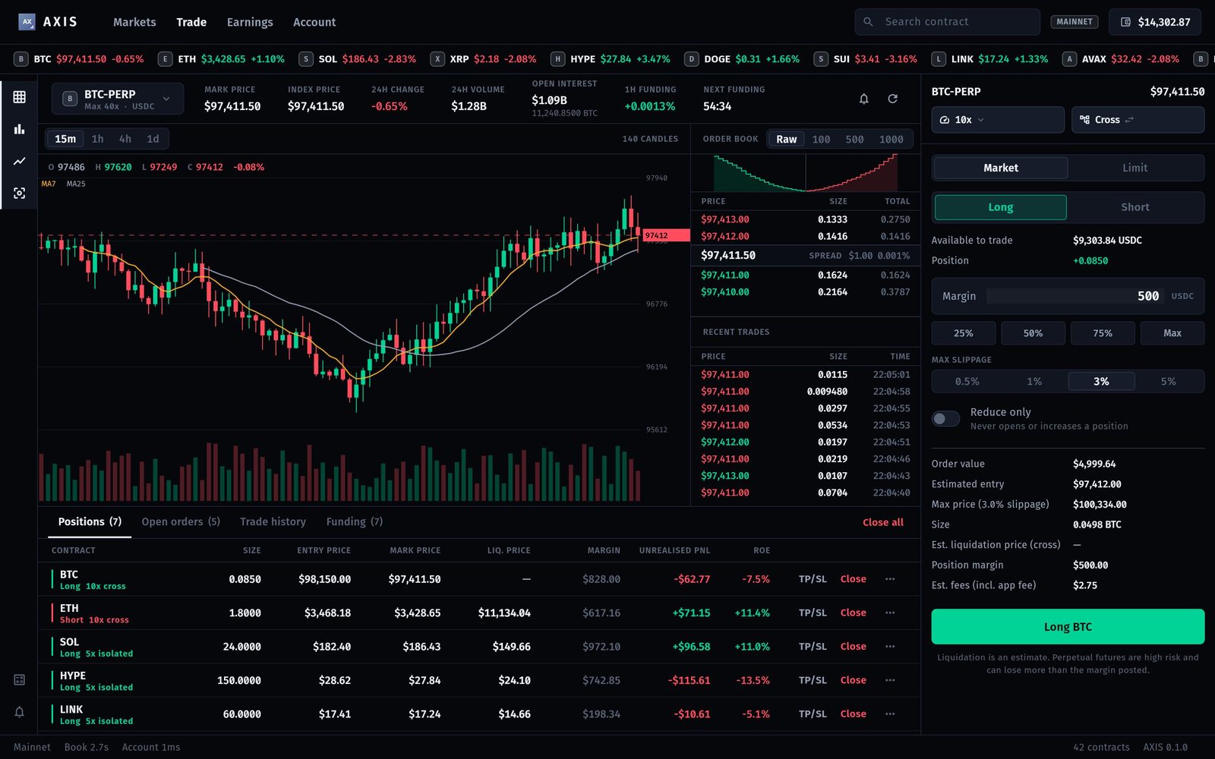Open the calculator icon in sidebar bottom
This screenshot has width=1215, height=759.
click(20, 680)
